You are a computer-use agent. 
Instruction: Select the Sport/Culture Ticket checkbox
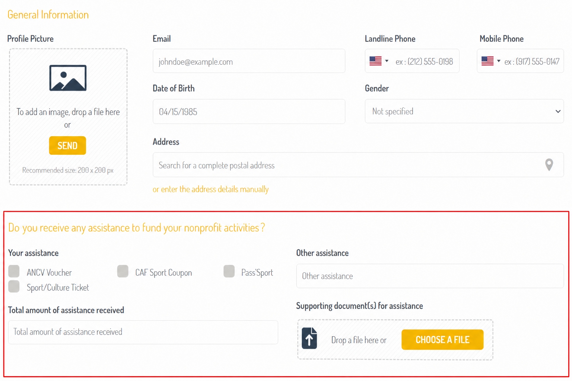tap(14, 286)
